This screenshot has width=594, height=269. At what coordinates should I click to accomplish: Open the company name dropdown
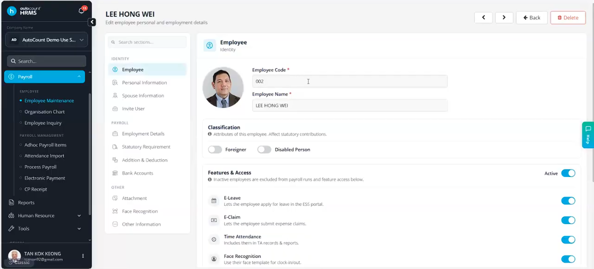[x=47, y=39]
